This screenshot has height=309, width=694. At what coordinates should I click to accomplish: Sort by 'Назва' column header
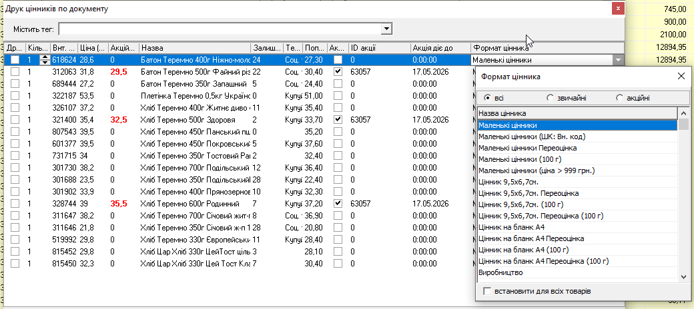tap(195, 48)
